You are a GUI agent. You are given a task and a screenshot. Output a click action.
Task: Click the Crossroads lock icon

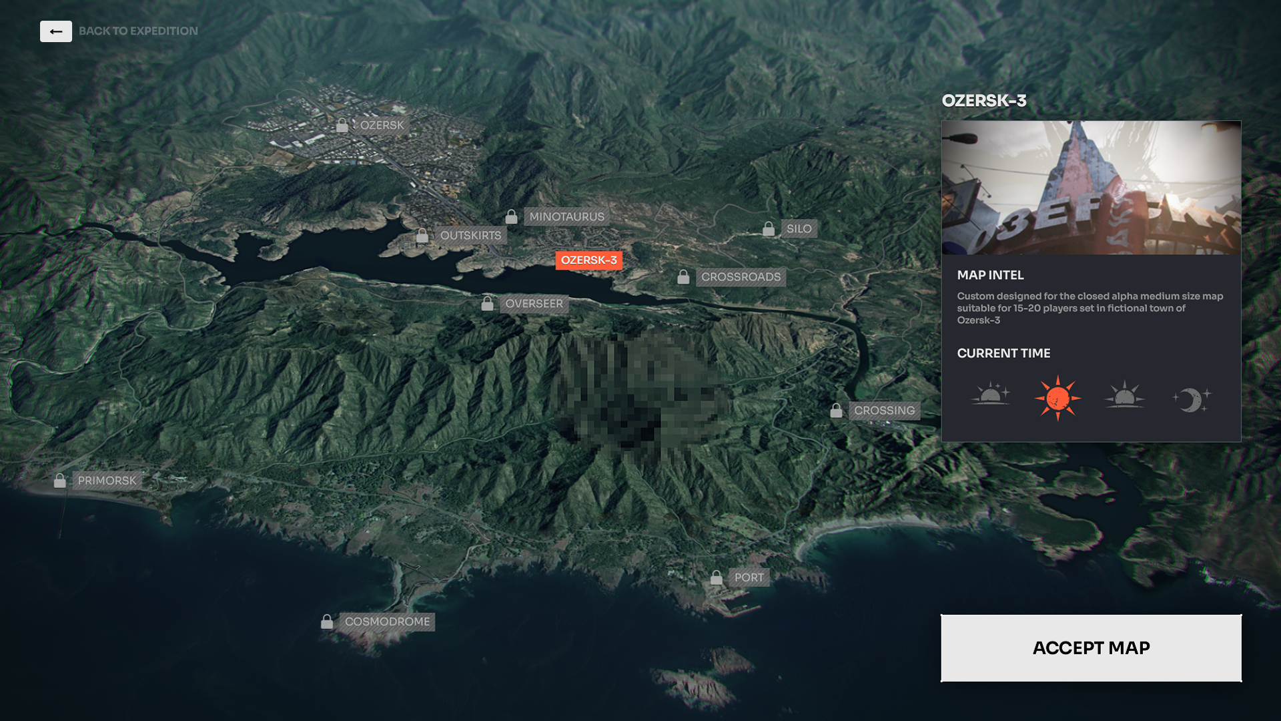pyautogui.click(x=683, y=277)
